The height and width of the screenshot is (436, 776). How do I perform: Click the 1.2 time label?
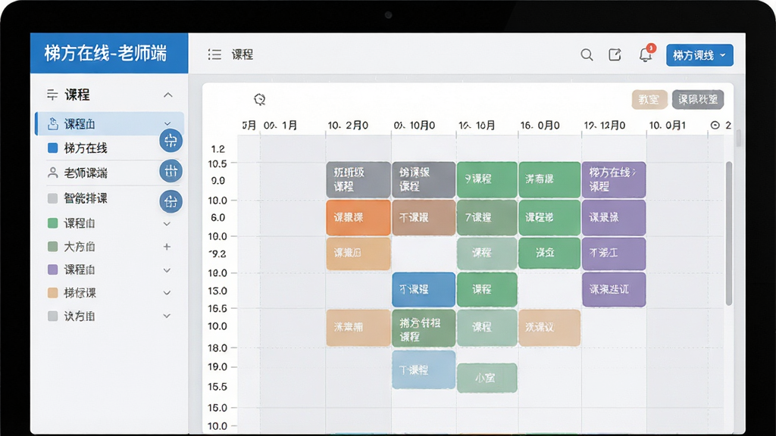tap(217, 149)
